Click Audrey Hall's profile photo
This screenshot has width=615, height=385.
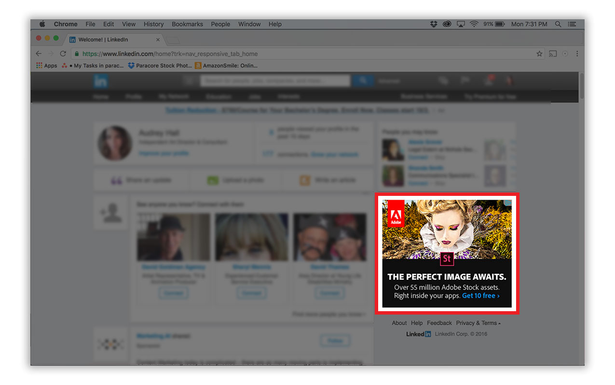pos(115,143)
